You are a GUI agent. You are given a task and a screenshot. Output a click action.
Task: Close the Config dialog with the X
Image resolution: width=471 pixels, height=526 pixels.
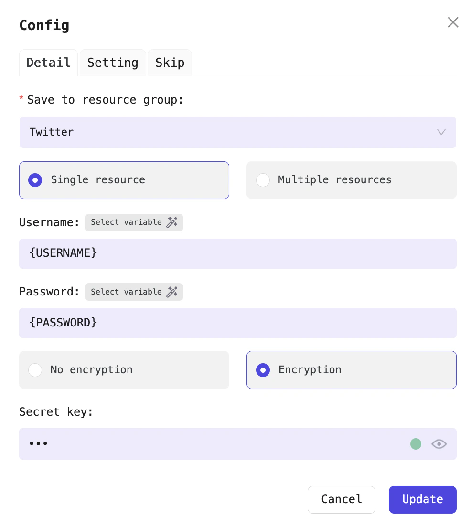[x=453, y=22]
